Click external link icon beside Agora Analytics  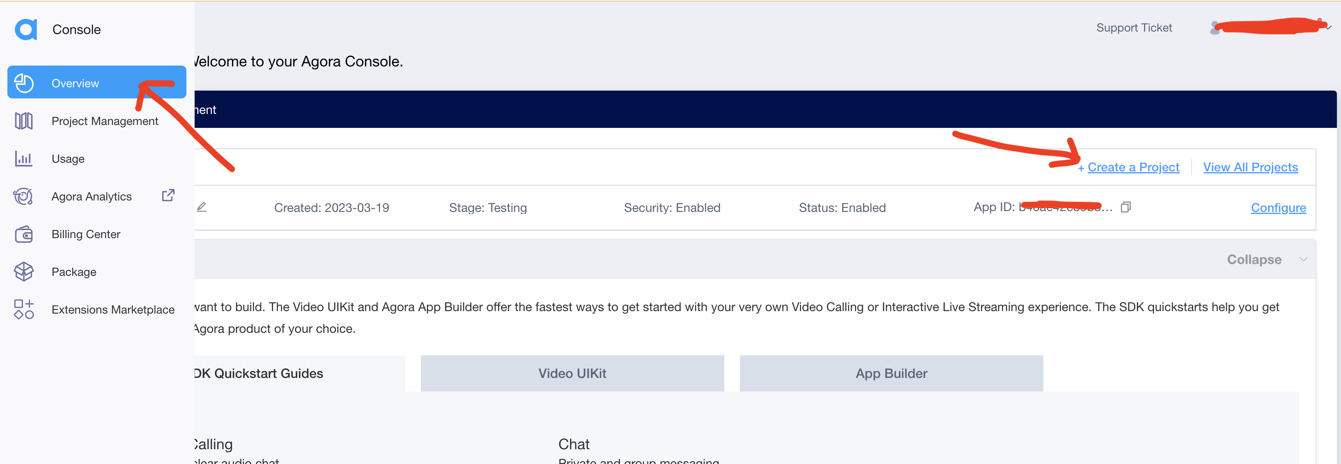[168, 196]
